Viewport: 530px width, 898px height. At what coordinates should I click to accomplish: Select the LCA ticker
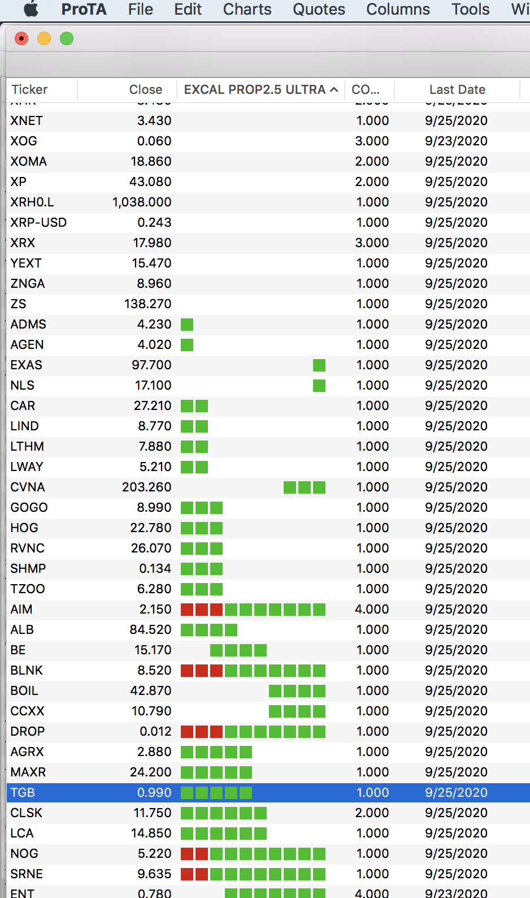[22, 833]
